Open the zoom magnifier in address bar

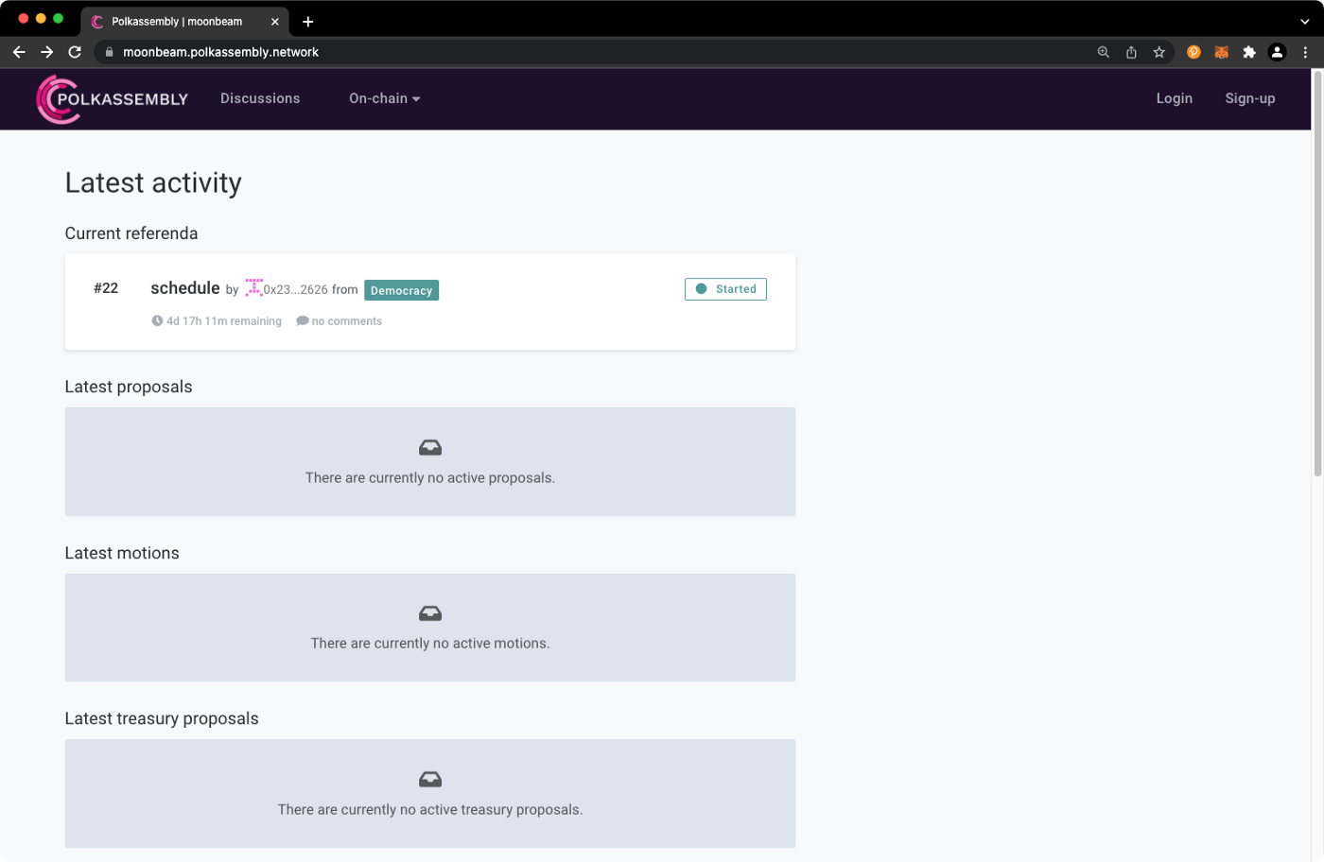pos(1103,52)
